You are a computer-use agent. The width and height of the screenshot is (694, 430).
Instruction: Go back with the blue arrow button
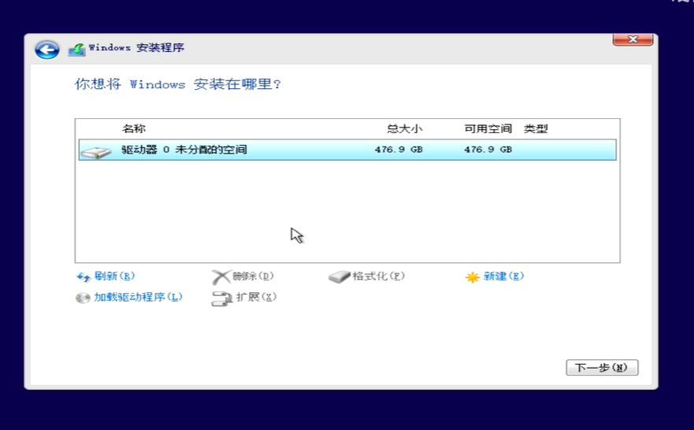pyautogui.click(x=47, y=50)
